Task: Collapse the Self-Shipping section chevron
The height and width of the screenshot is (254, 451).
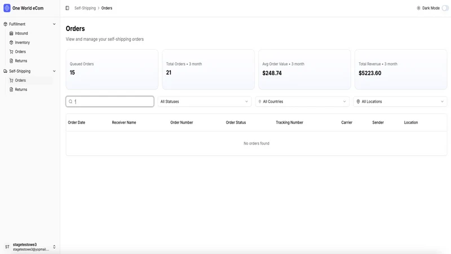Action: tap(54, 71)
